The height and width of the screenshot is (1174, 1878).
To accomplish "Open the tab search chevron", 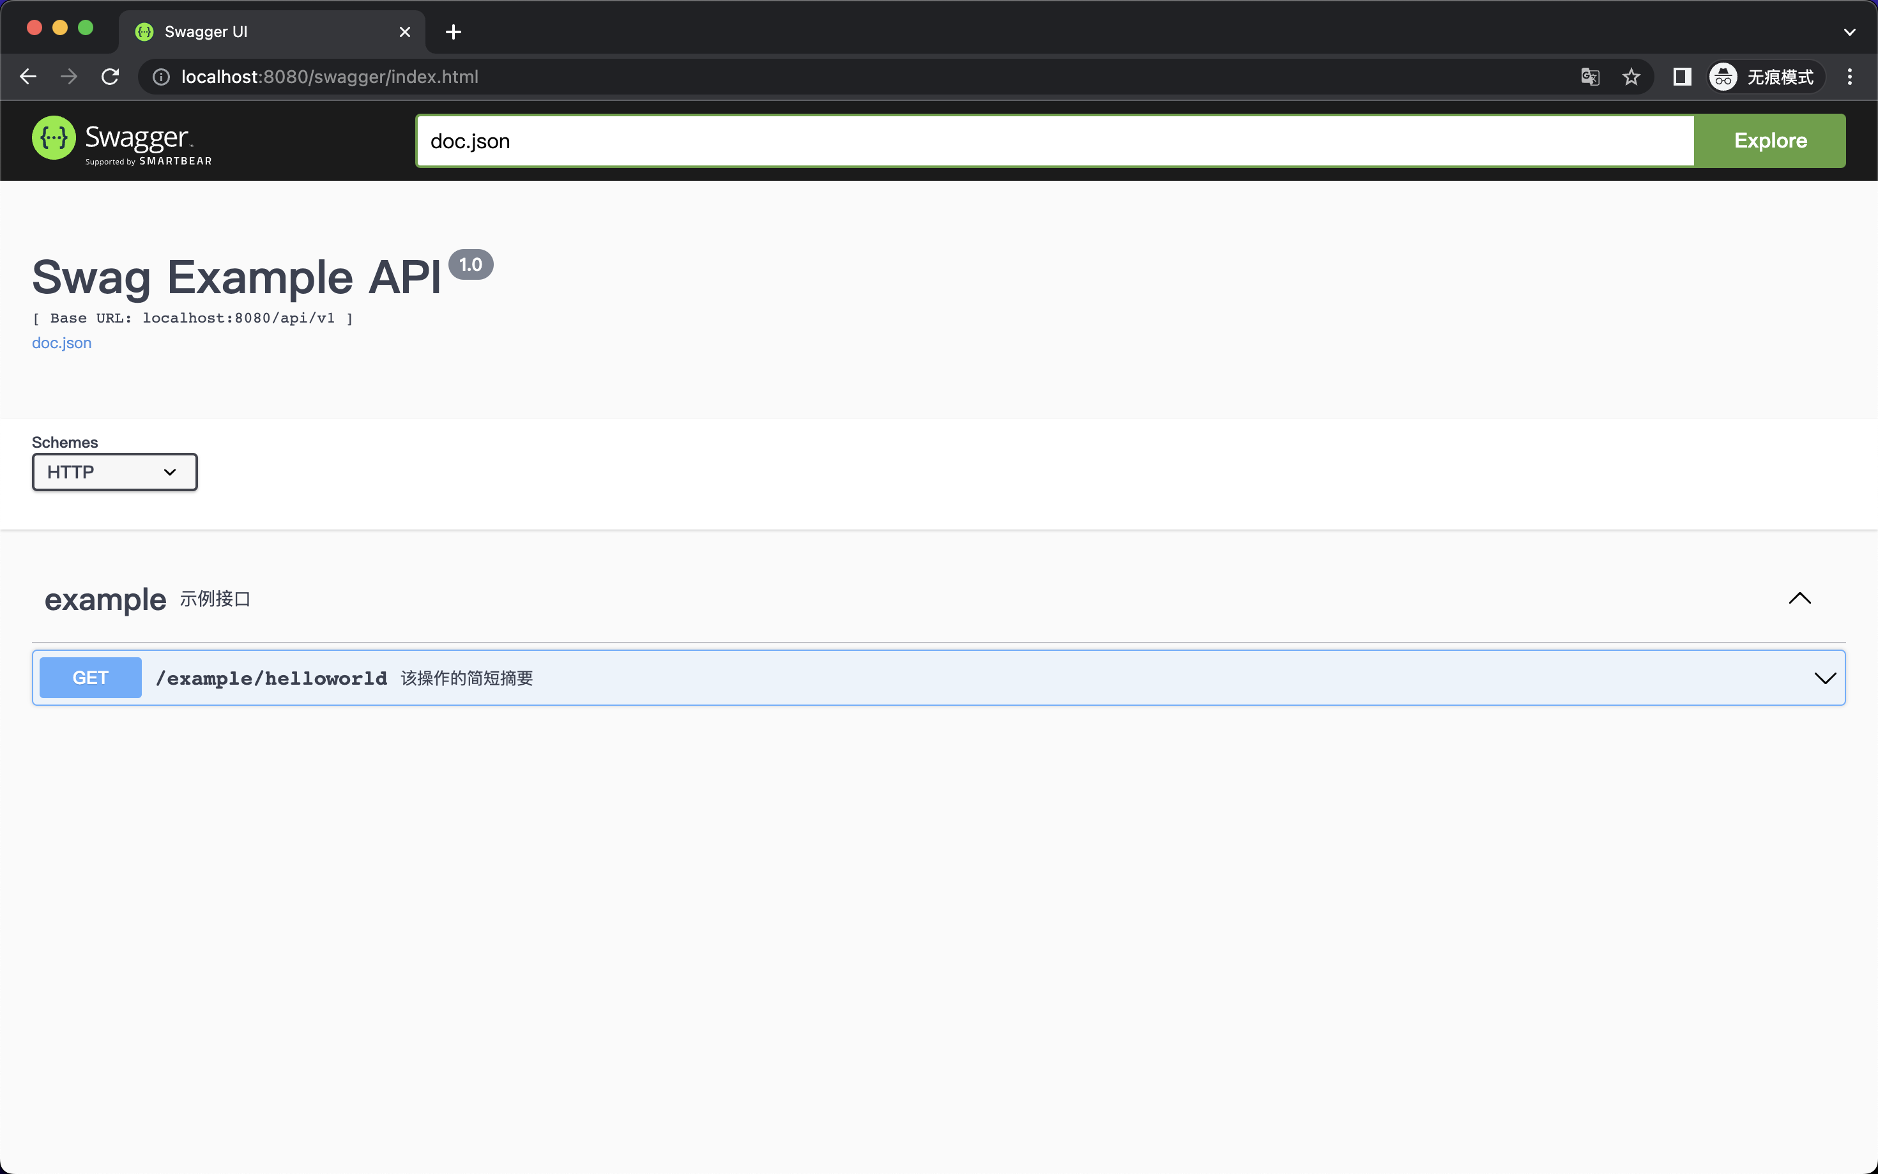I will (x=1849, y=32).
